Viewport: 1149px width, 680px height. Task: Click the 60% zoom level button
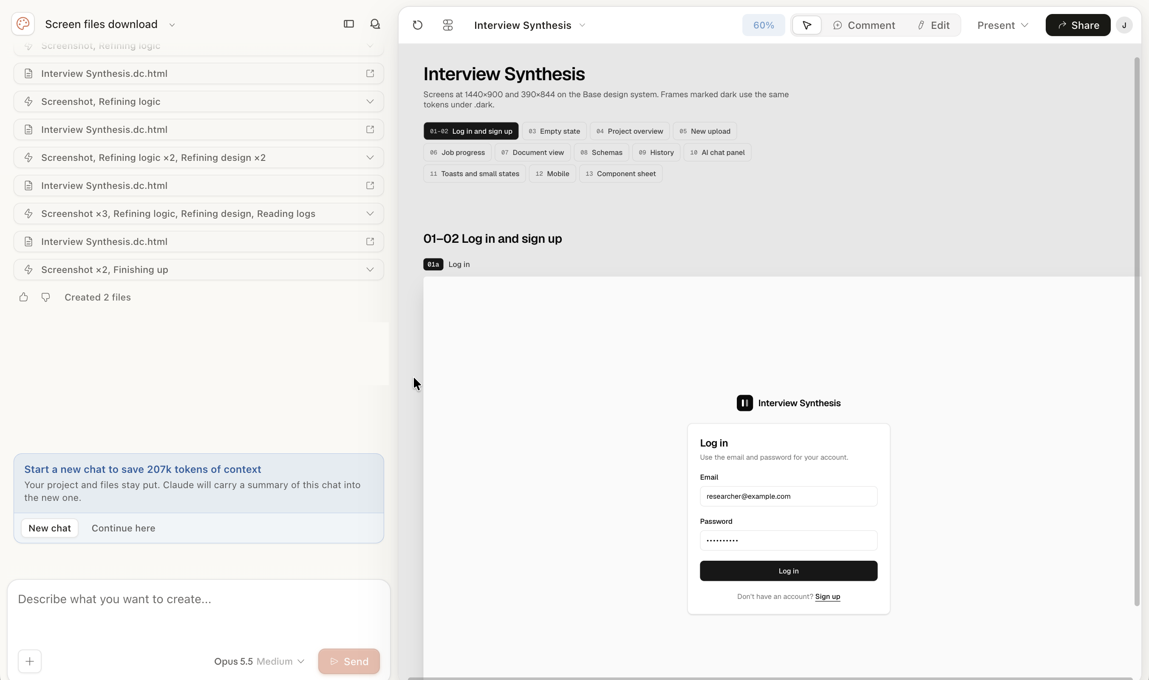click(763, 25)
